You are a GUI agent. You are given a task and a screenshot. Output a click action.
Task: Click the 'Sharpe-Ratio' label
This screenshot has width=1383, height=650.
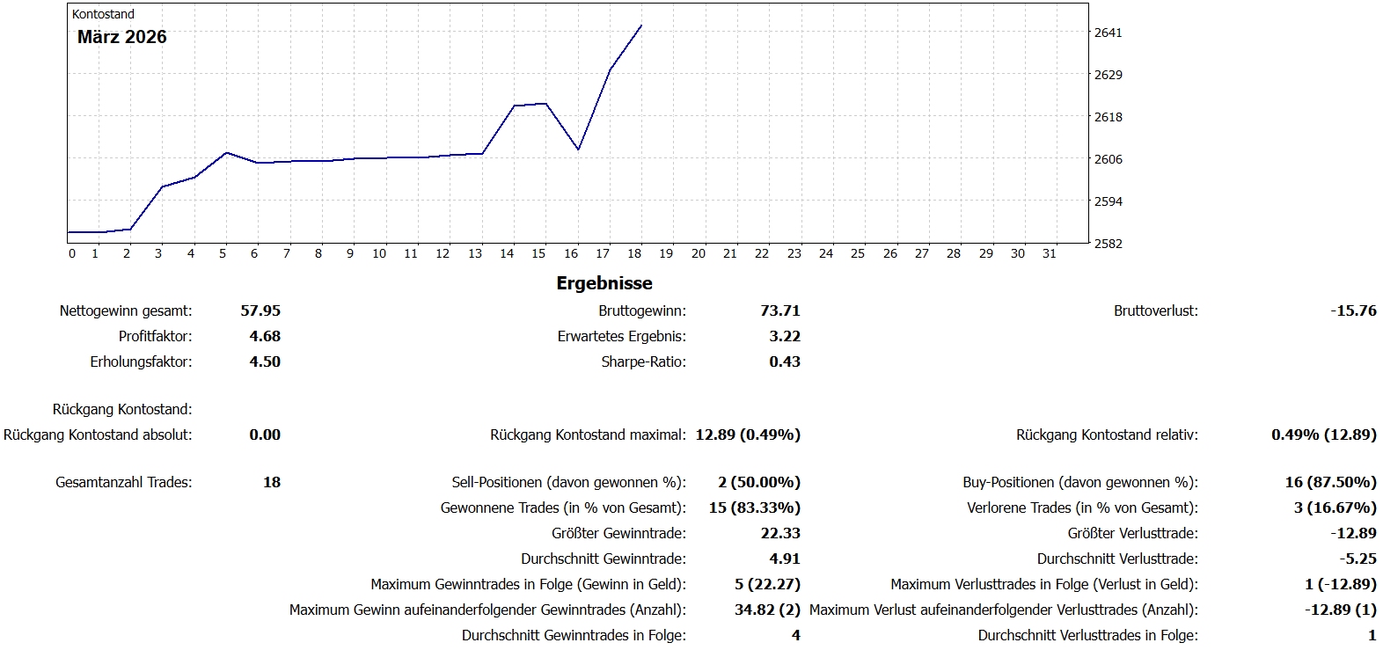pos(643,362)
